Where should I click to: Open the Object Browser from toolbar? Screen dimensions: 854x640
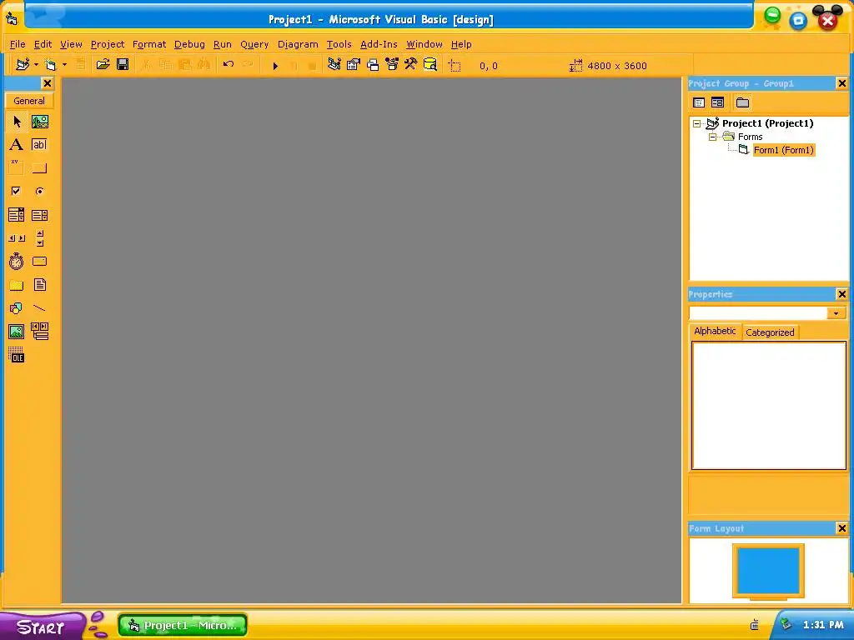(392, 65)
